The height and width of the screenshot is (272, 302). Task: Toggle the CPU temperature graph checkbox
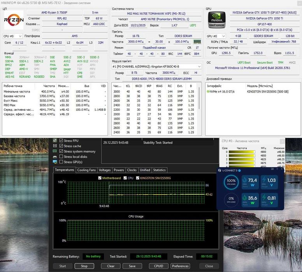(125, 178)
